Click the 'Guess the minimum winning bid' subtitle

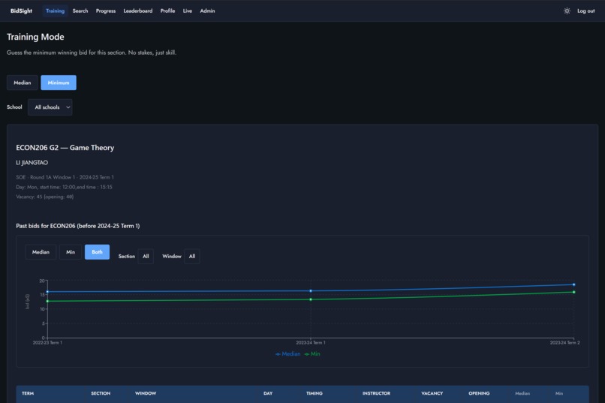click(92, 53)
